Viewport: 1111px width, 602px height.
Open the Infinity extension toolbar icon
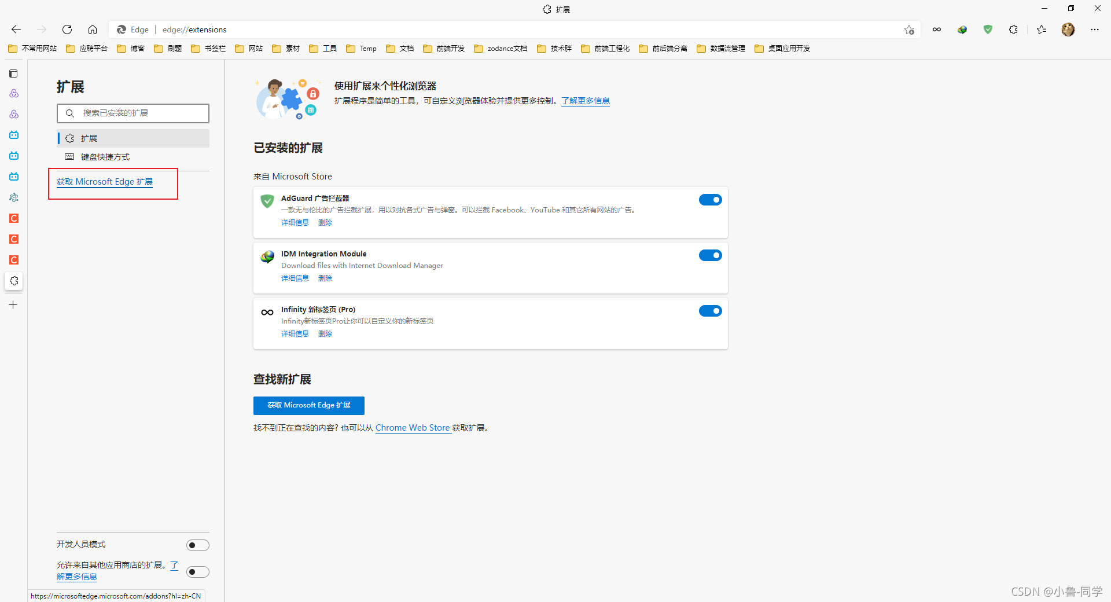(x=937, y=30)
